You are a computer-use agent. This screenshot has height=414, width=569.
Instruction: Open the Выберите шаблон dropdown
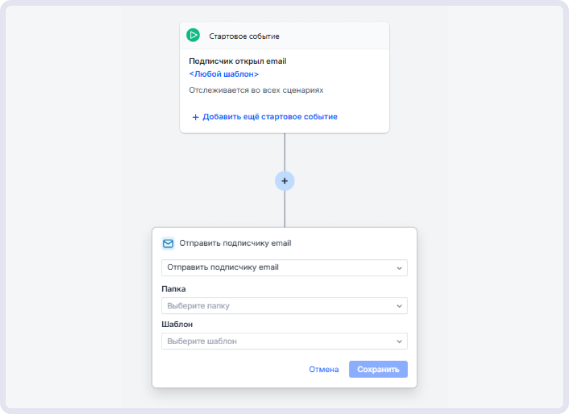pos(284,341)
